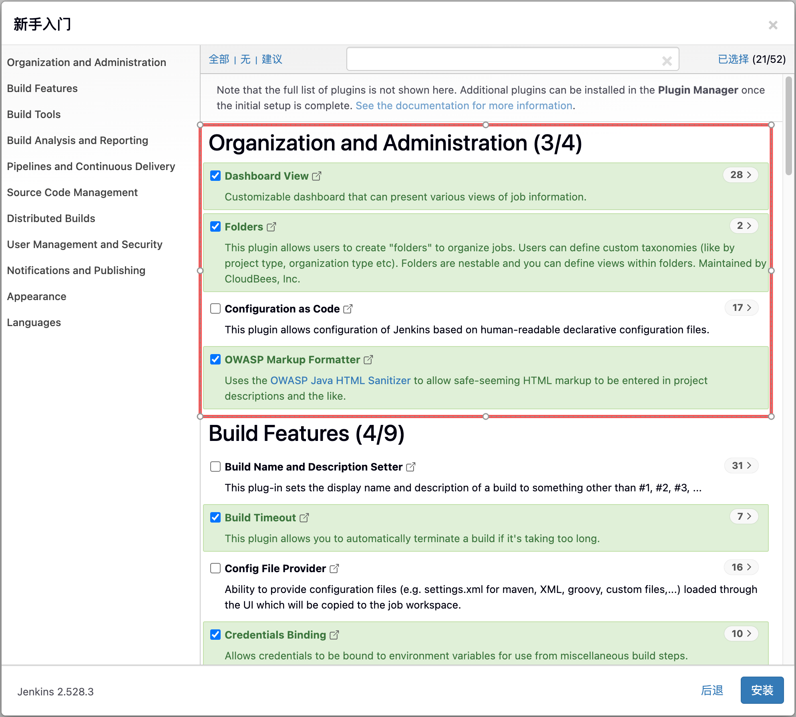
Task: Click Build Timeout external link icon
Action: click(x=304, y=518)
